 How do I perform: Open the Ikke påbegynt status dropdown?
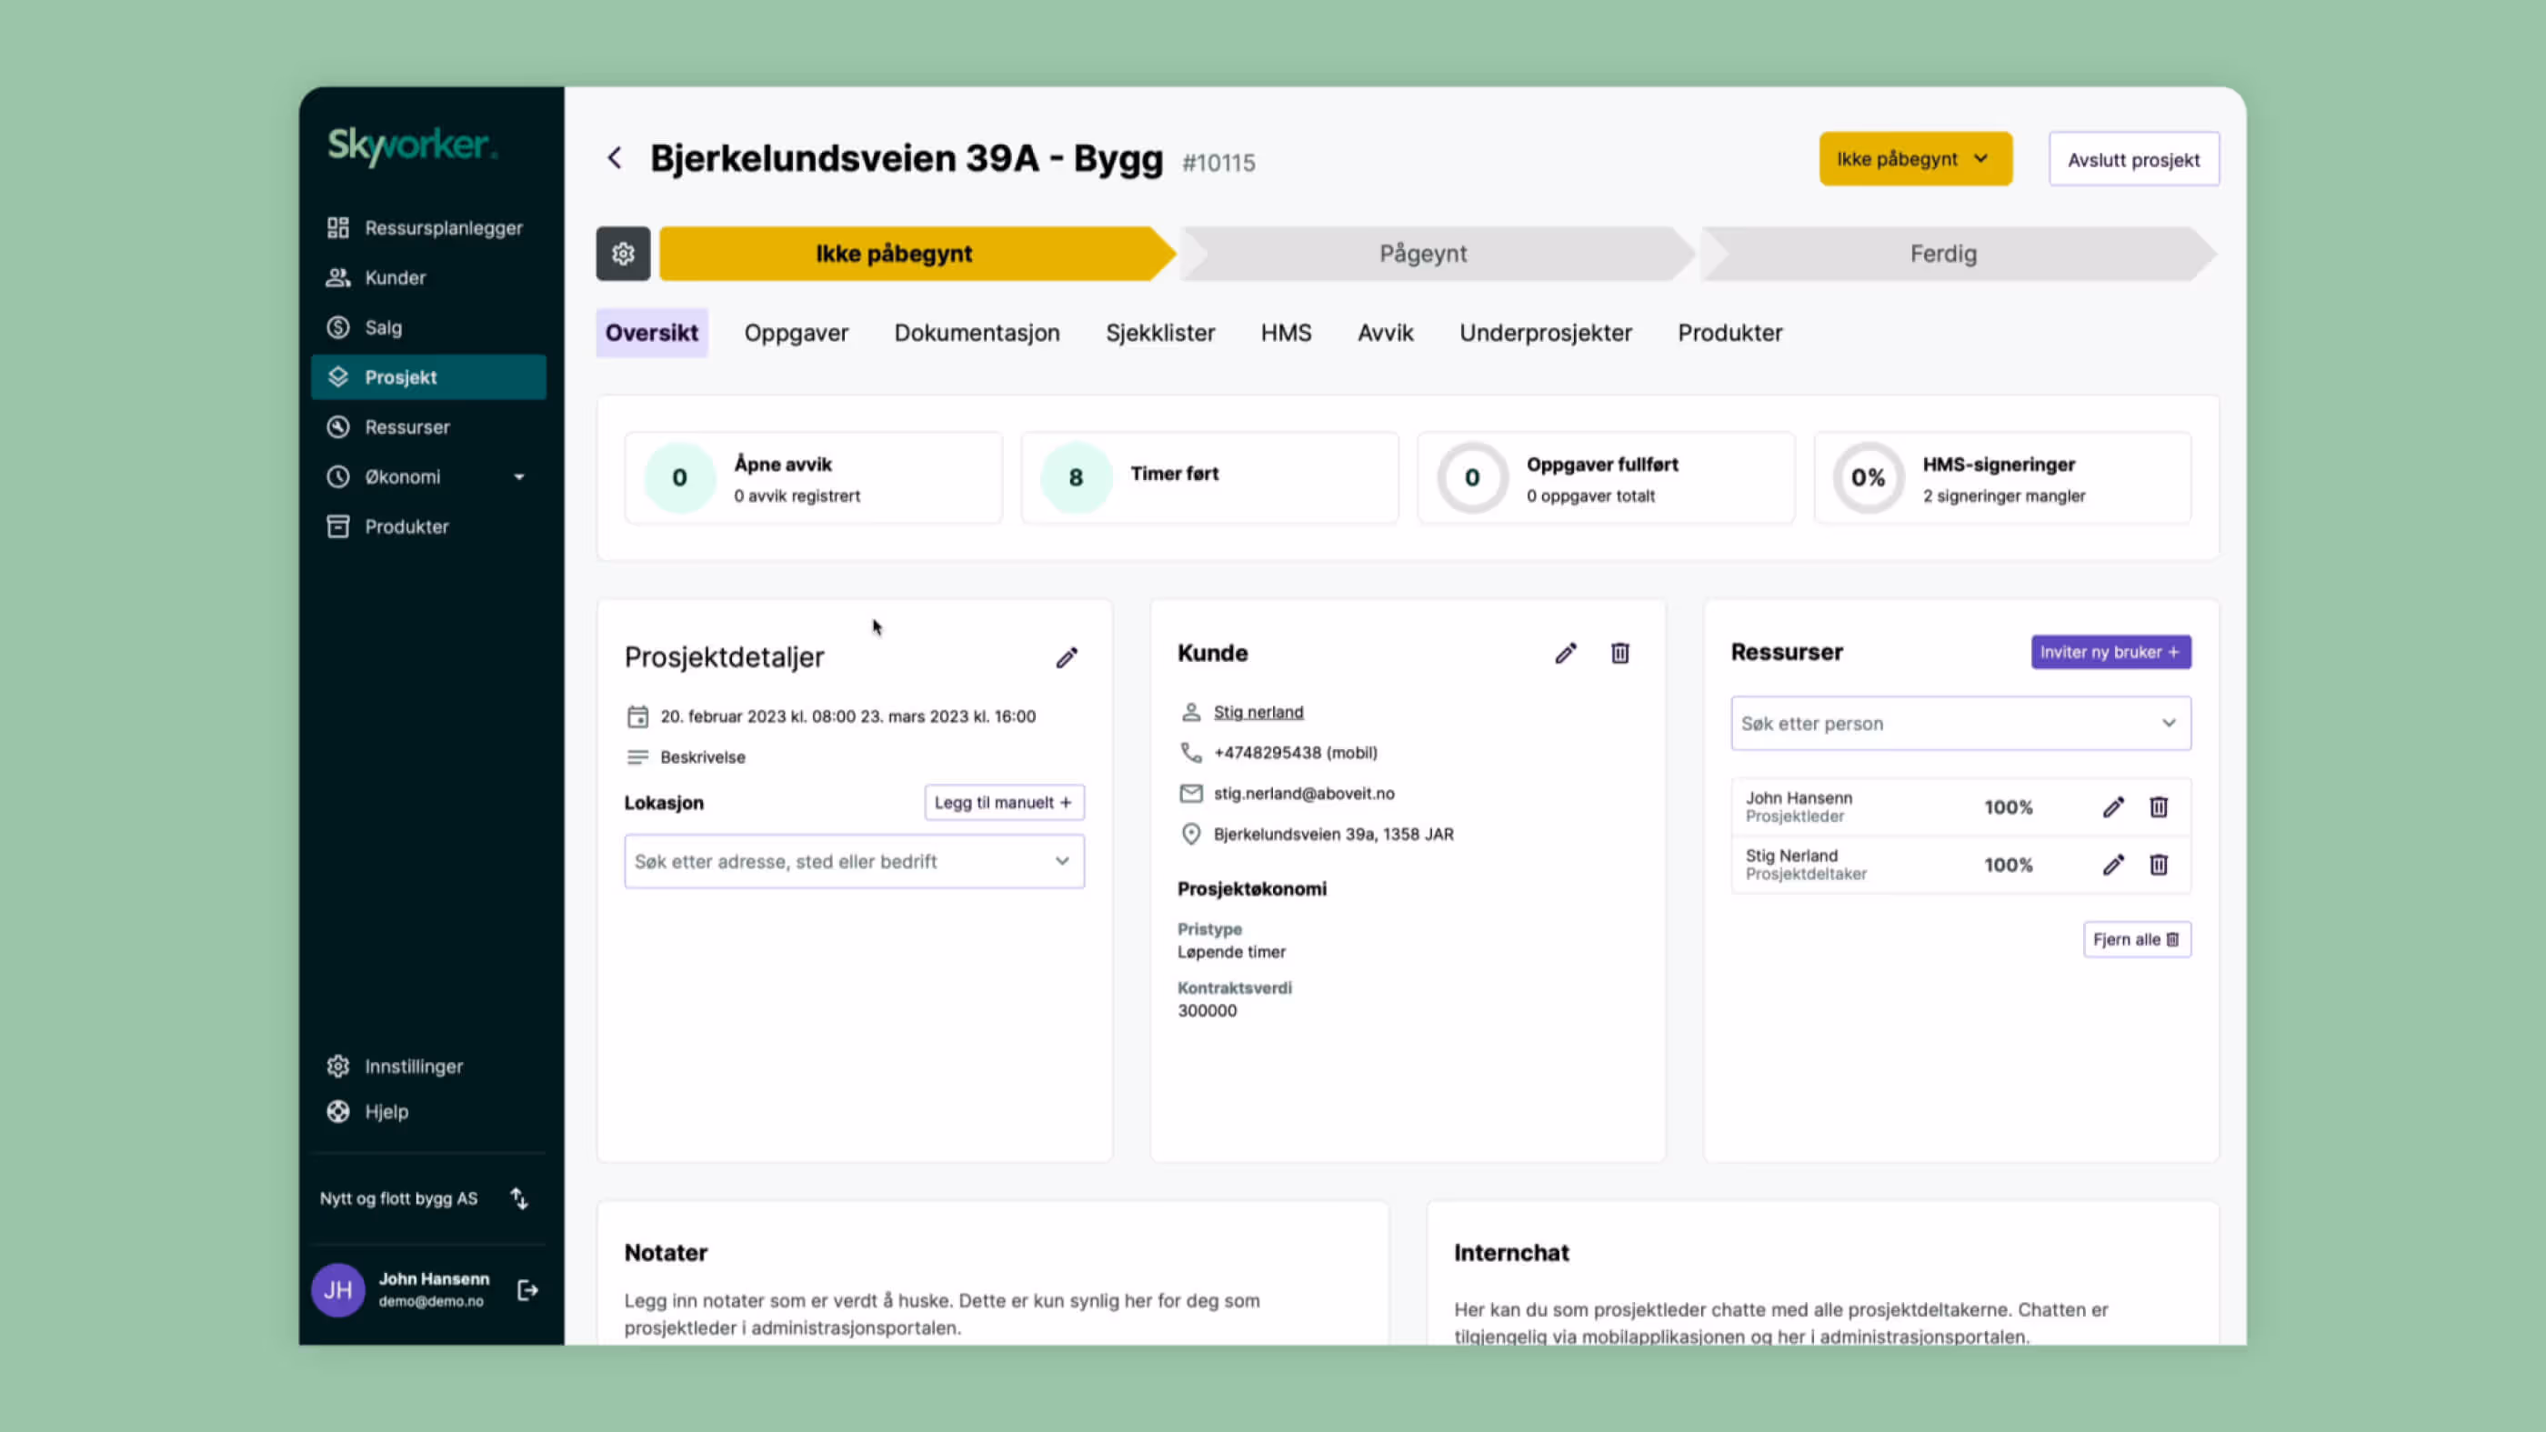tap(1914, 158)
